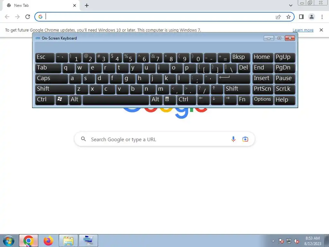Open On-Screen Keyboard Help
This screenshot has width=329, height=247.
285,100
